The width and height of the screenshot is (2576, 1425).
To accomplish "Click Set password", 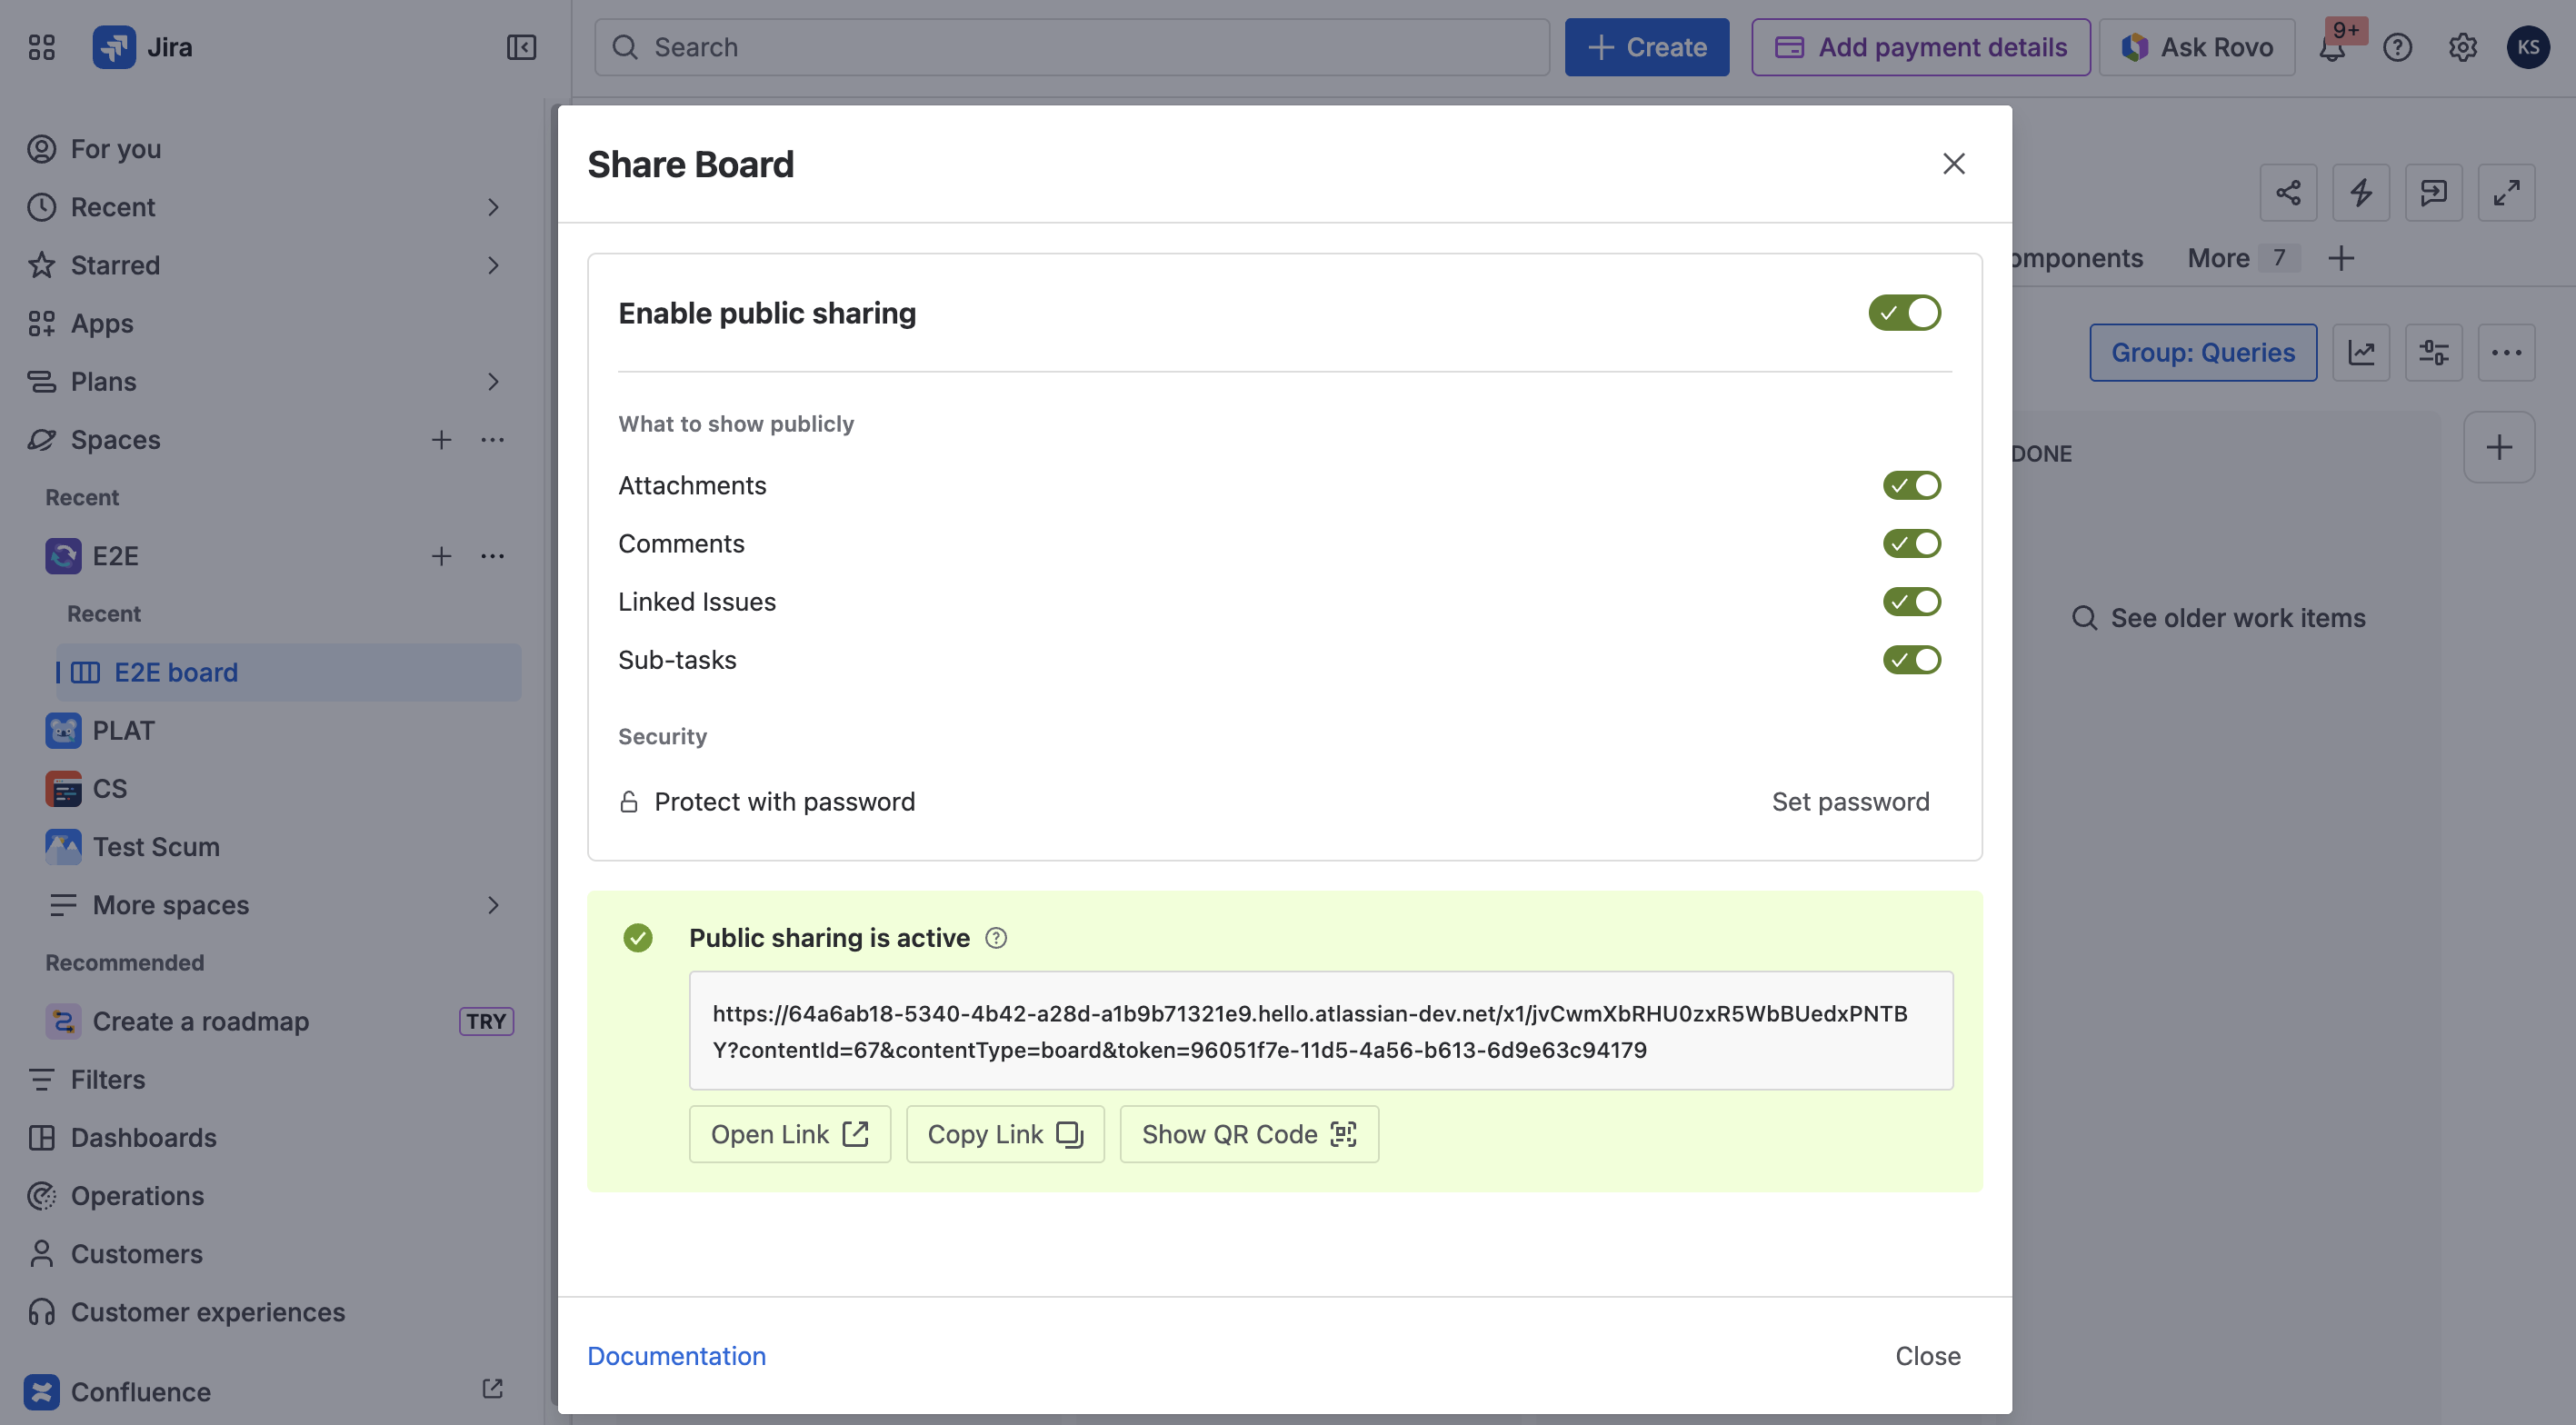I will click(x=1850, y=802).
